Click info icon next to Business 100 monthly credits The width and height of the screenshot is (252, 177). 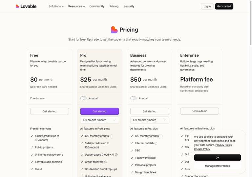(x=161, y=136)
